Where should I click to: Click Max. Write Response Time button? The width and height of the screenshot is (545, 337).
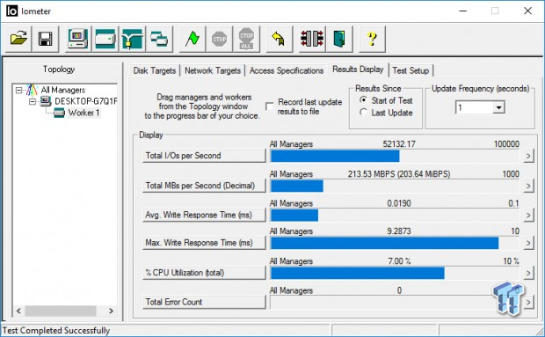tap(204, 243)
